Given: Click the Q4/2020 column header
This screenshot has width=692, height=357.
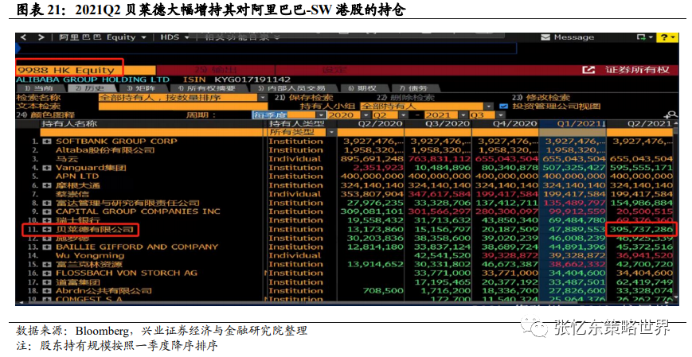Looking at the screenshot, I should point(505,124).
